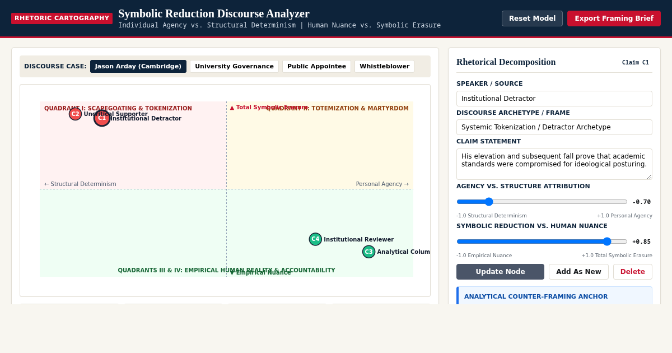Switch to University Governance discourse case
The width and height of the screenshot is (672, 353).
point(234,67)
